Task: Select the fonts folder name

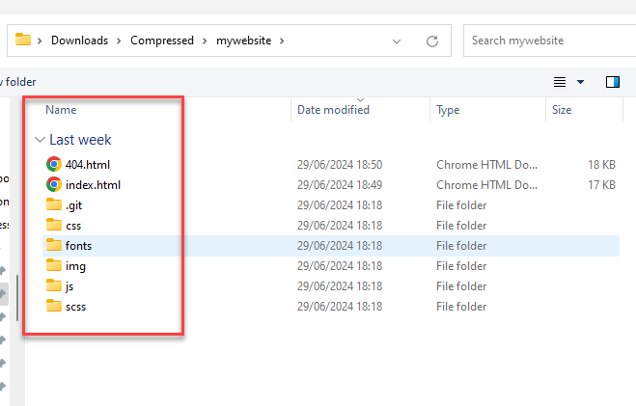Action: 79,246
